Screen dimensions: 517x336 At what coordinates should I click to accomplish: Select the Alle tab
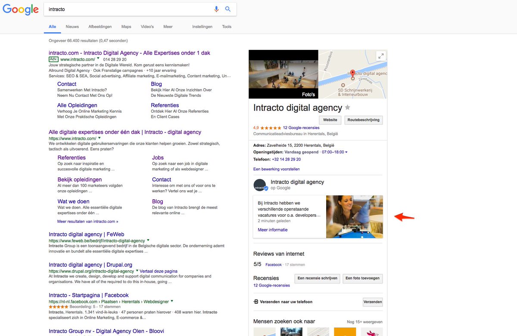point(52,27)
